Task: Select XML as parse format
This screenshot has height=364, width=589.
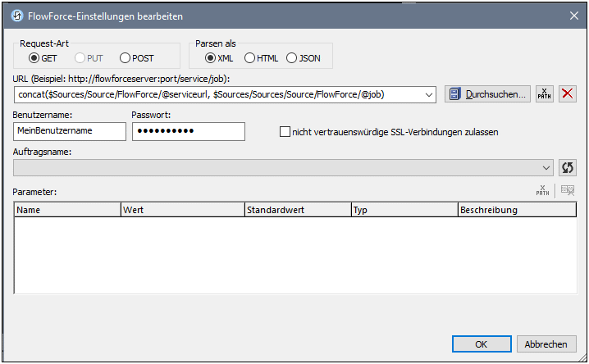Action: click(211, 58)
